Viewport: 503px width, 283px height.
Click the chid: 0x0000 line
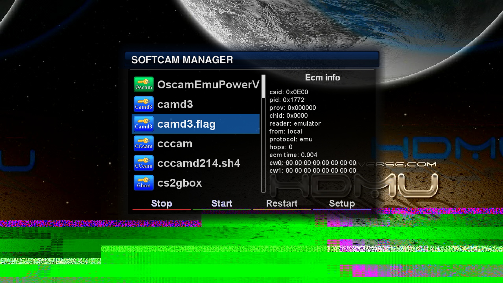pos(288,116)
